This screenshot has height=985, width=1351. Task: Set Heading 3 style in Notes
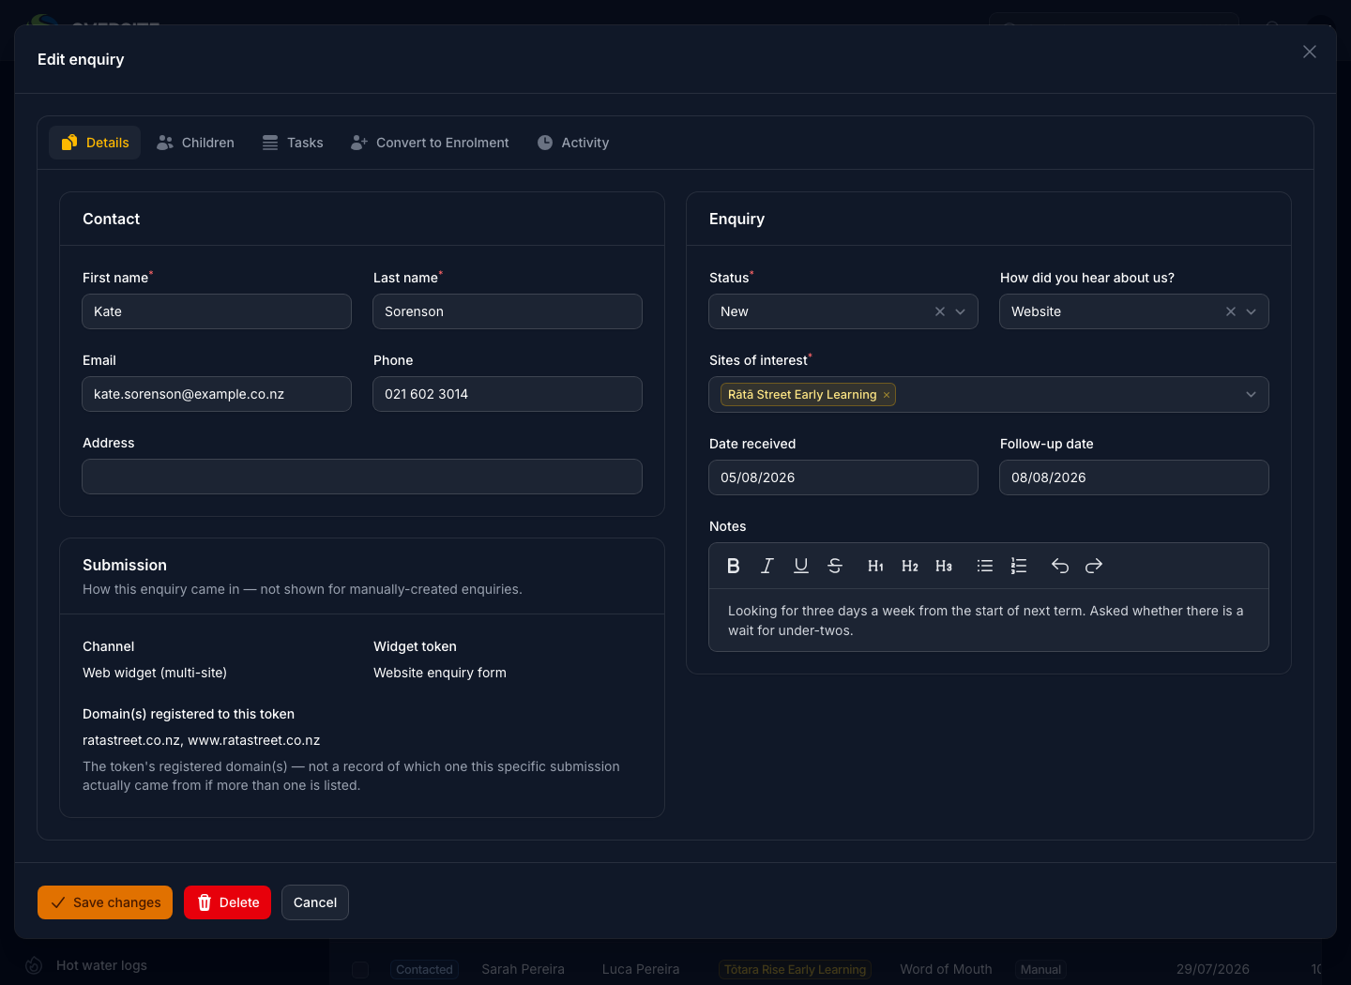pyautogui.click(x=944, y=566)
